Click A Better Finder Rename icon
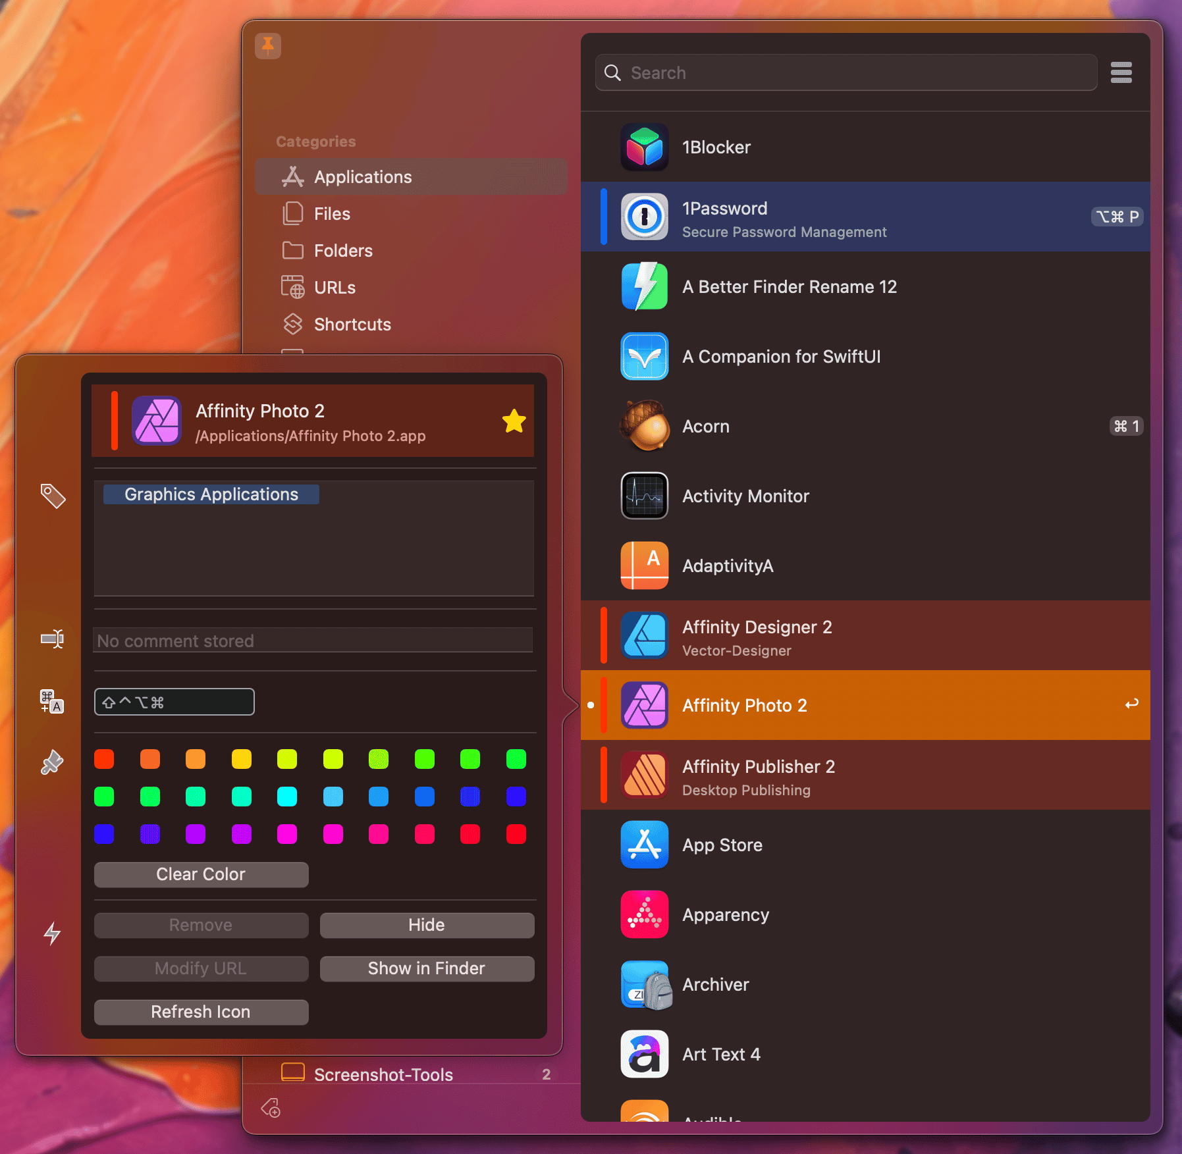Screen dimensions: 1182x1154 coord(644,286)
